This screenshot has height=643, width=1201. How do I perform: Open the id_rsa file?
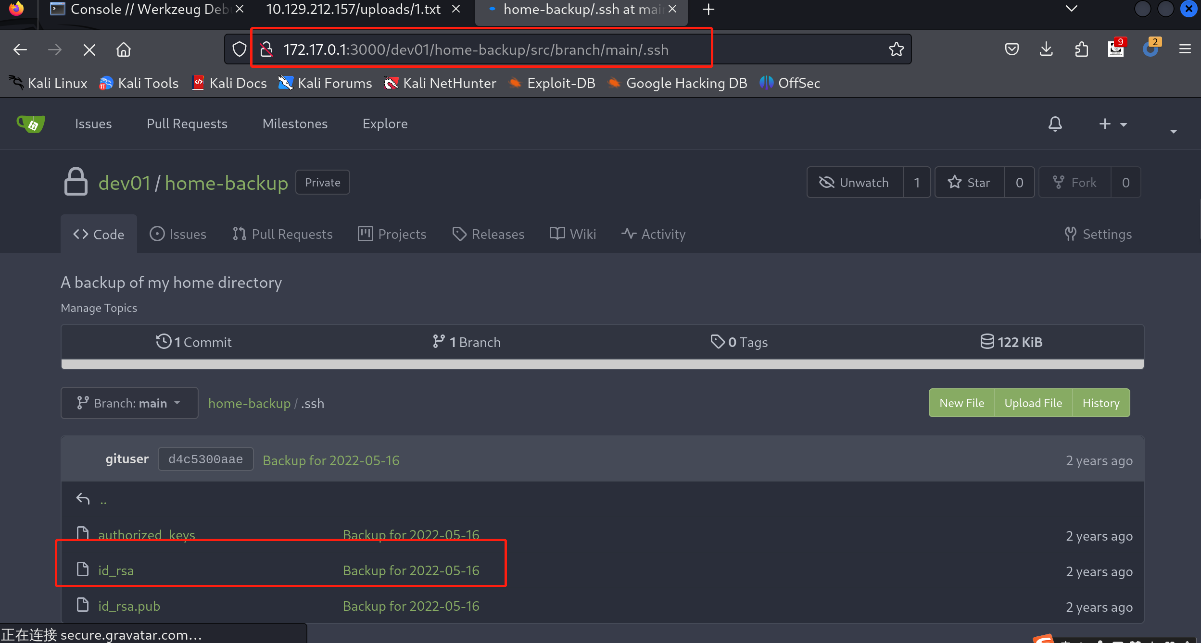pyautogui.click(x=116, y=570)
